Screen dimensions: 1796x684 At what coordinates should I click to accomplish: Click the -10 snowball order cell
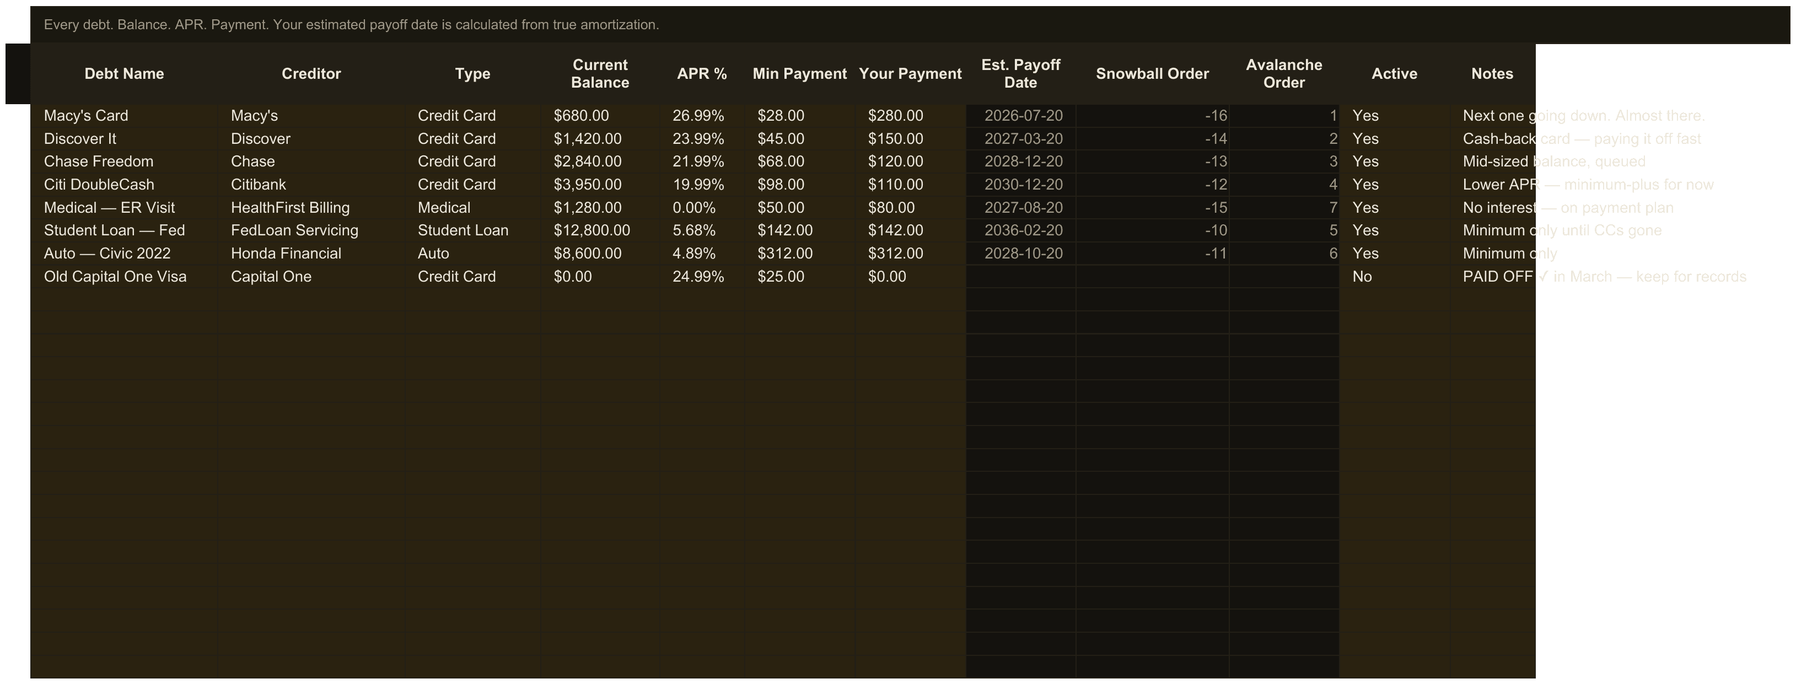pyautogui.click(x=1152, y=231)
